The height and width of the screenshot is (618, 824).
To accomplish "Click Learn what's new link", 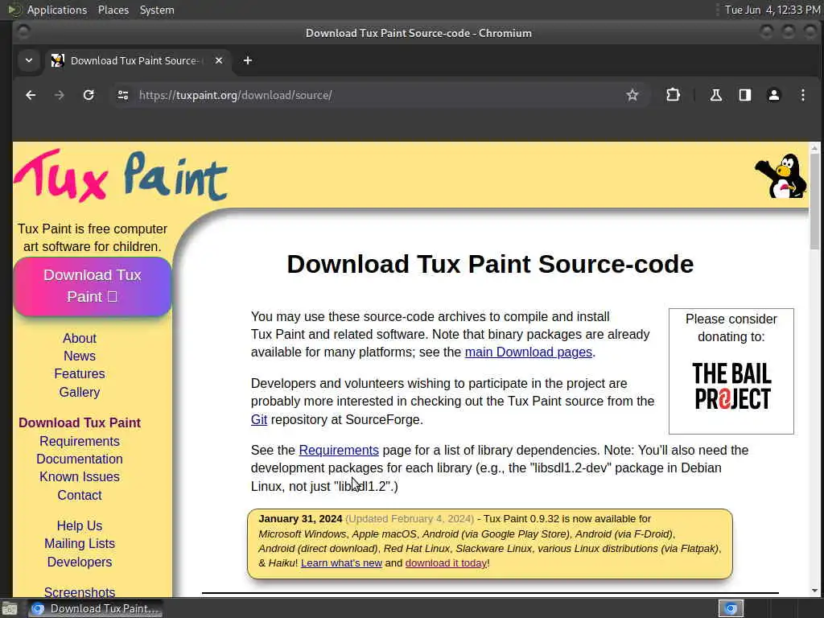I will [341, 562].
